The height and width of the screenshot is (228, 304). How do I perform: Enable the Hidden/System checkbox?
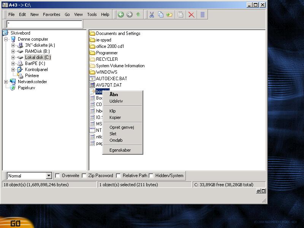(151, 176)
